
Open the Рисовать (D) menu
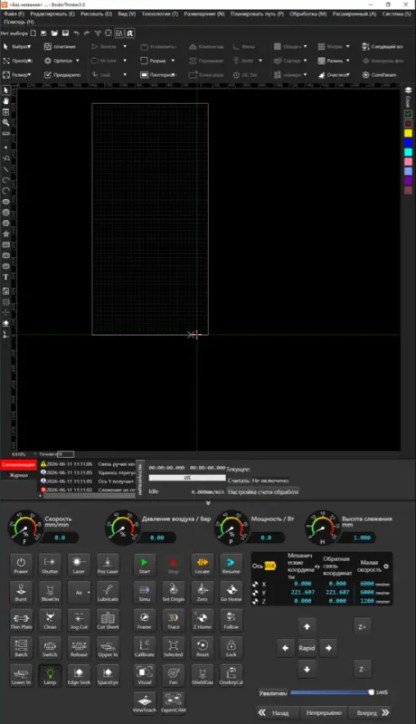96,14
